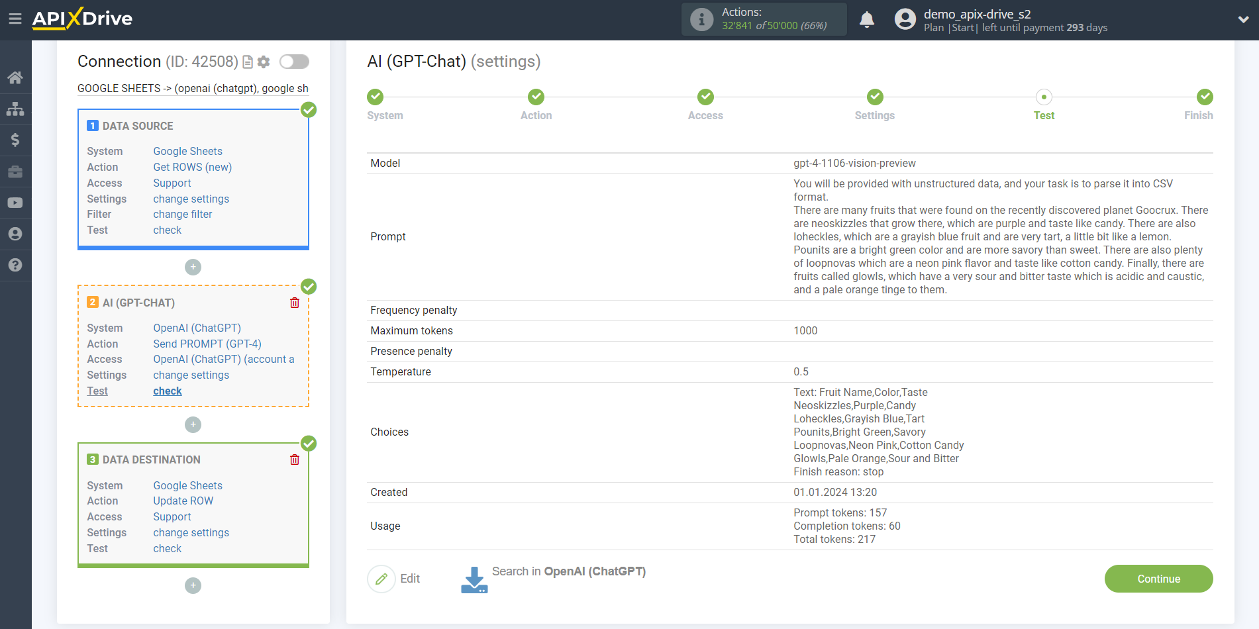1259x629 pixels.
Task: Open the Update ROW action link
Action: 183,501
